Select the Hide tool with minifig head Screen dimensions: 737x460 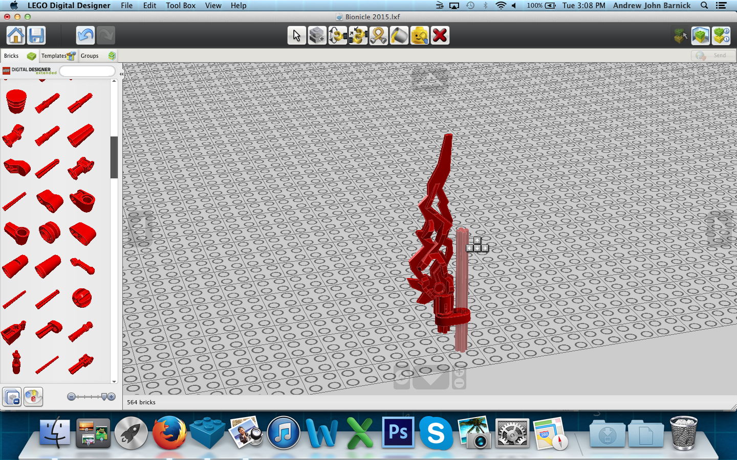[x=420, y=36]
